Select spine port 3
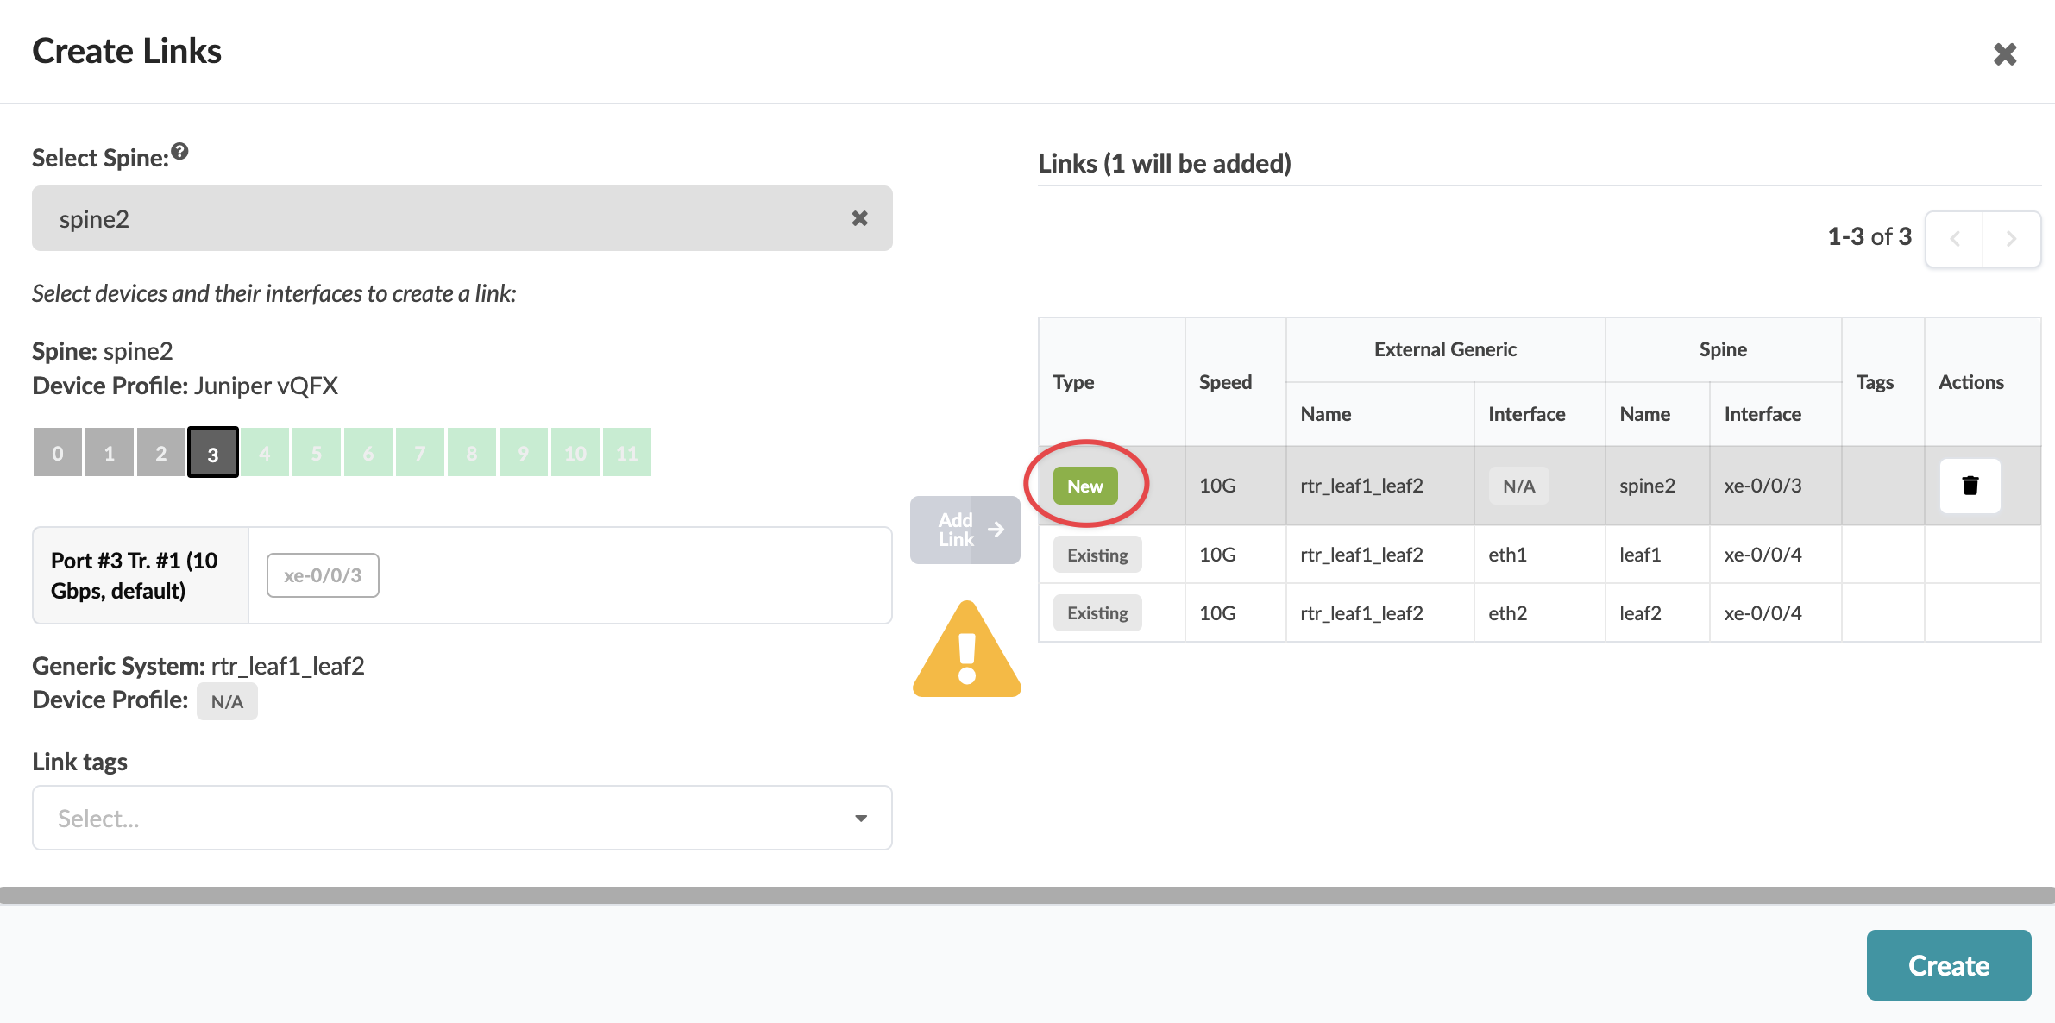The image size is (2055, 1023). [x=213, y=453]
